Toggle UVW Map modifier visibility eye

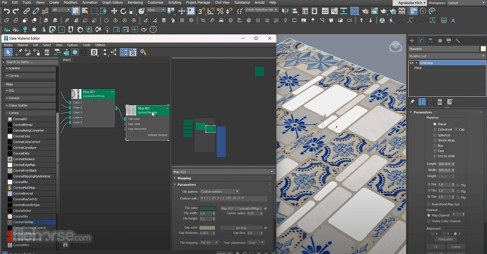pos(412,63)
